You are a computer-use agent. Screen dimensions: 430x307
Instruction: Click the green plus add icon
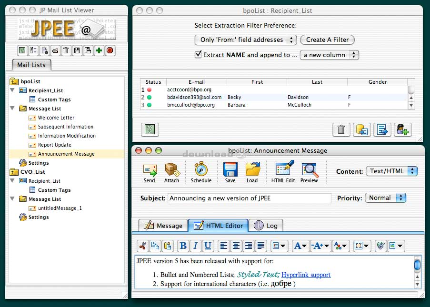[x=99, y=50]
